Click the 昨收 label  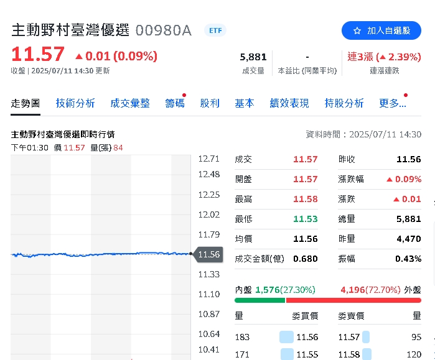(x=347, y=159)
